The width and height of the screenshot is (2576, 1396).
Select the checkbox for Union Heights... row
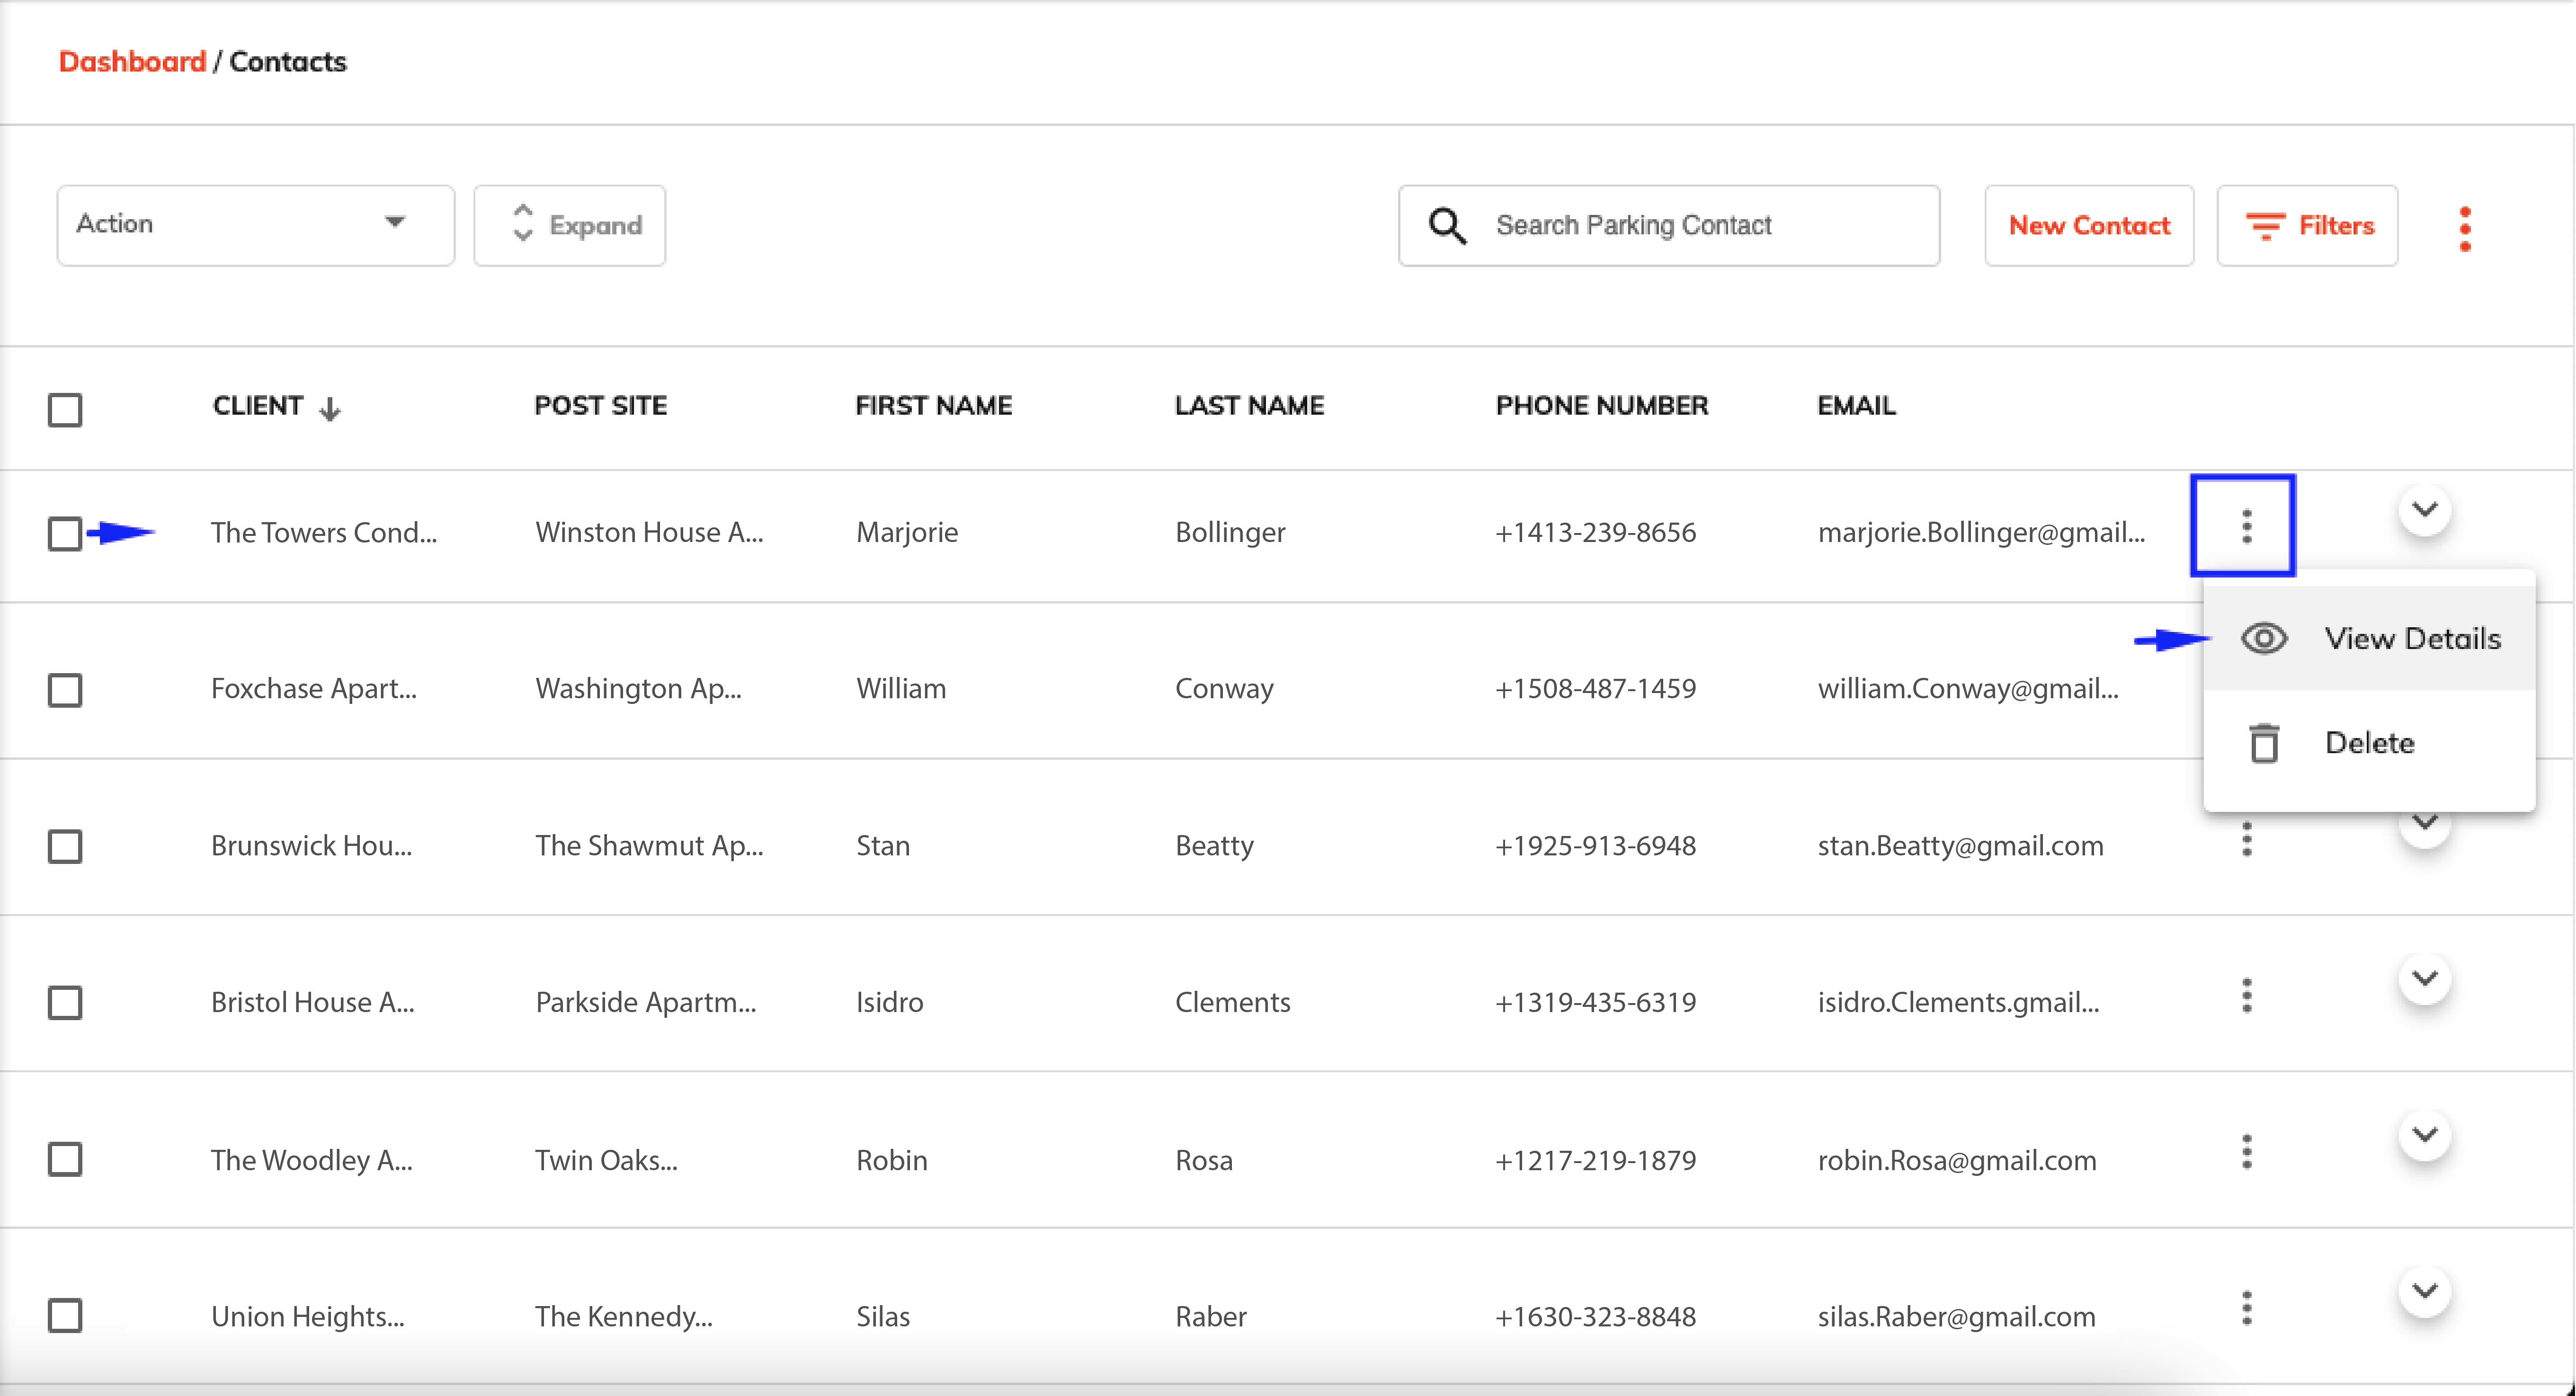click(x=65, y=1315)
